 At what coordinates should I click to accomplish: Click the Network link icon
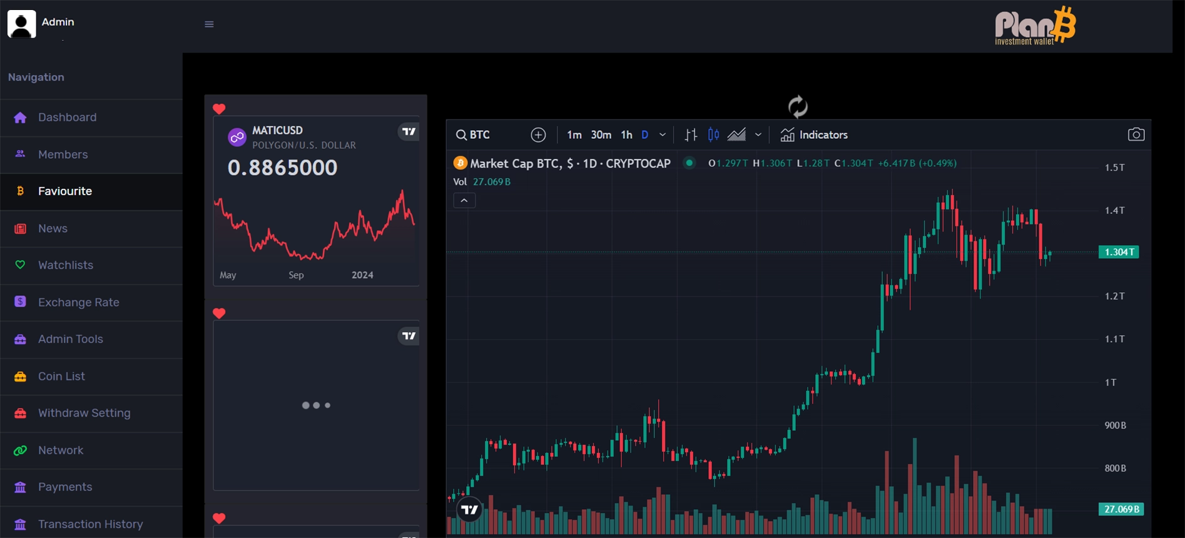(20, 450)
